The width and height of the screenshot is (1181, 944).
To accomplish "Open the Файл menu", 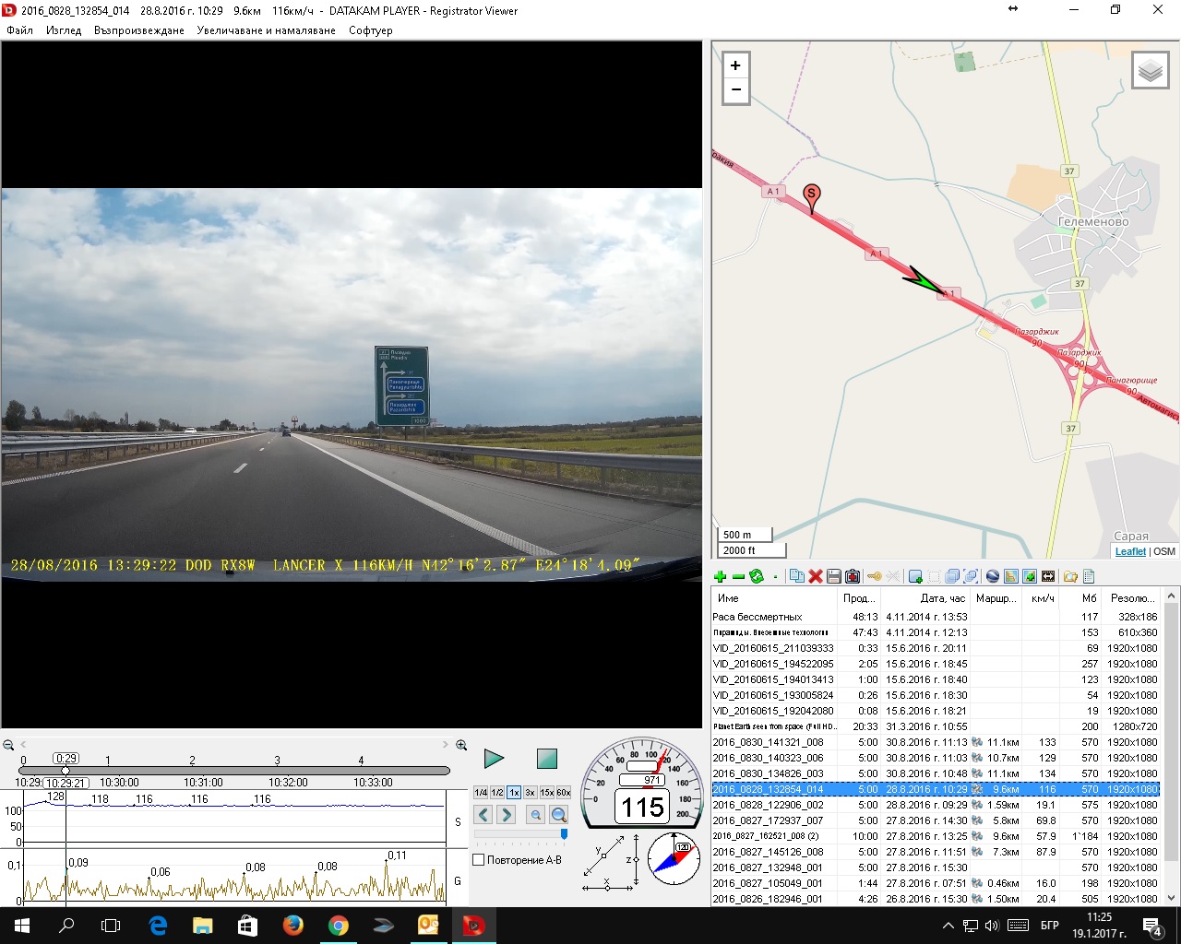I will click(19, 30).
